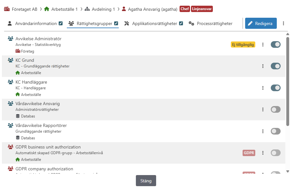Click the scrollbar down arrow of the list
This screenshot has height=189, width=292.
pyautogui.click(x=288, y=171)
